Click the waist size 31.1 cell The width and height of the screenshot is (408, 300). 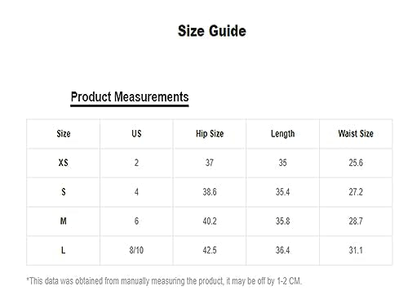pos(356,250)
